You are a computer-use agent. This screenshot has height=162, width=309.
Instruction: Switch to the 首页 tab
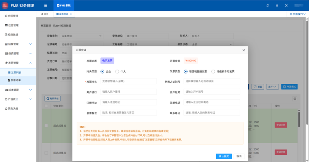click(45, 14)
